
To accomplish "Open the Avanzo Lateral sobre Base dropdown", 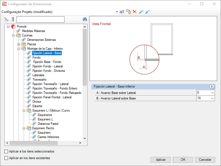I will 212,98.
